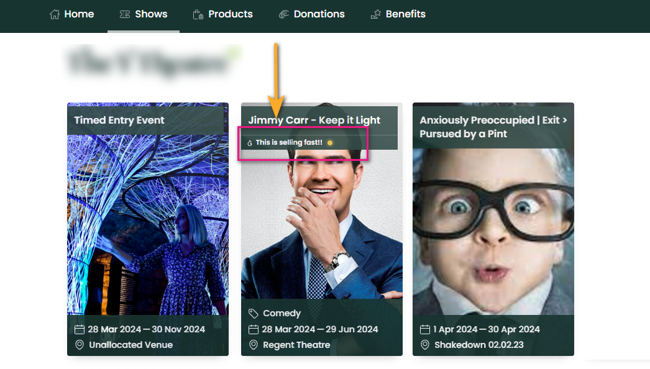Open the Benefits section
Screen dimensions: 650x369
click(398, 14)
